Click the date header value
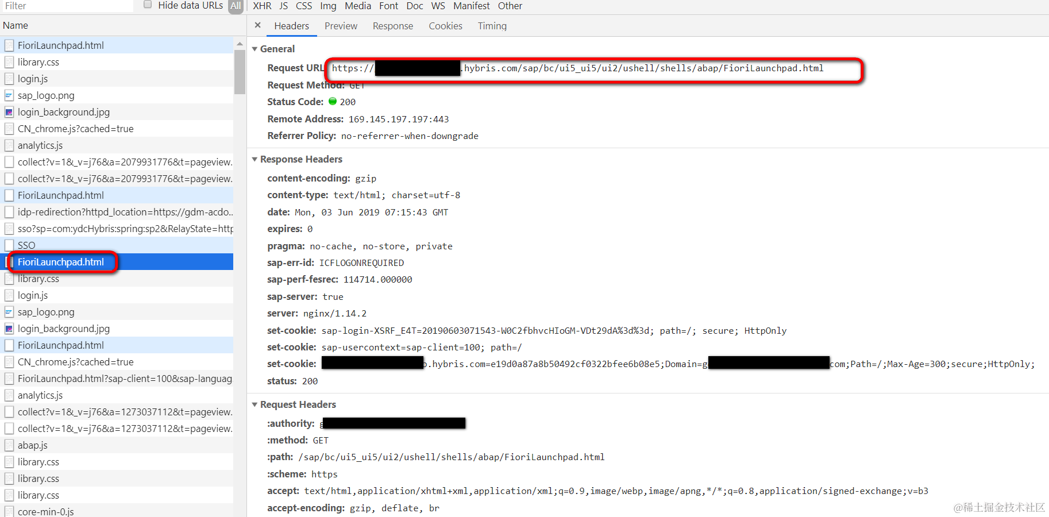The width and height of the screenshot is (1049, 517). point(371,213)
